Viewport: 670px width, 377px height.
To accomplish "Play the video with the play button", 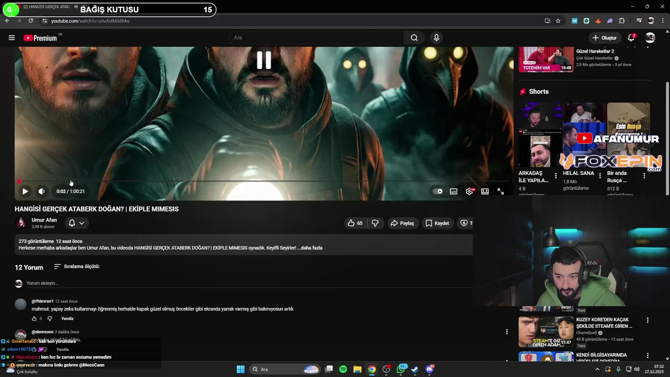I will (x=25, y=192).
